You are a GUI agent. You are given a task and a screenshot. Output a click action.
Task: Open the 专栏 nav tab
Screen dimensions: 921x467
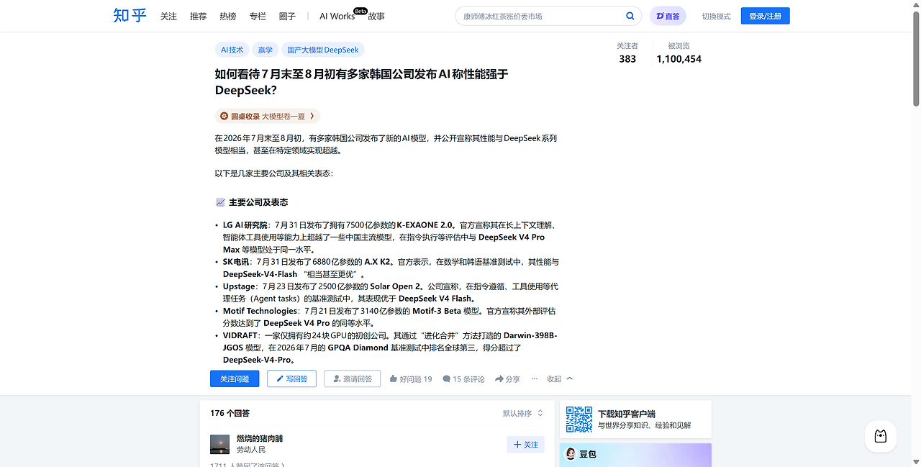click(x=258, y=16)
